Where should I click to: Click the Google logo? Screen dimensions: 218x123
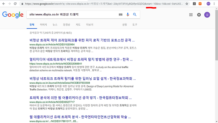(x=13, y=15)
